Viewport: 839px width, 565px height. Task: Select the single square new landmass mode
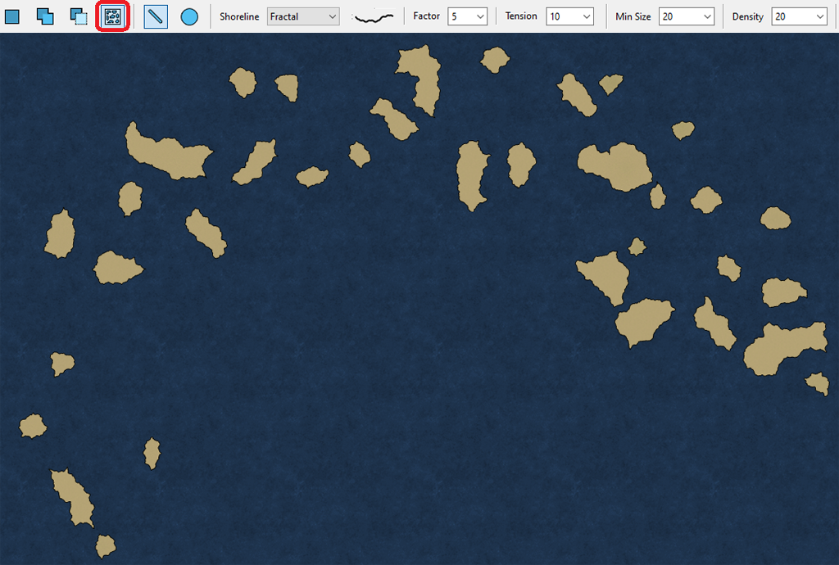(12, 16)
